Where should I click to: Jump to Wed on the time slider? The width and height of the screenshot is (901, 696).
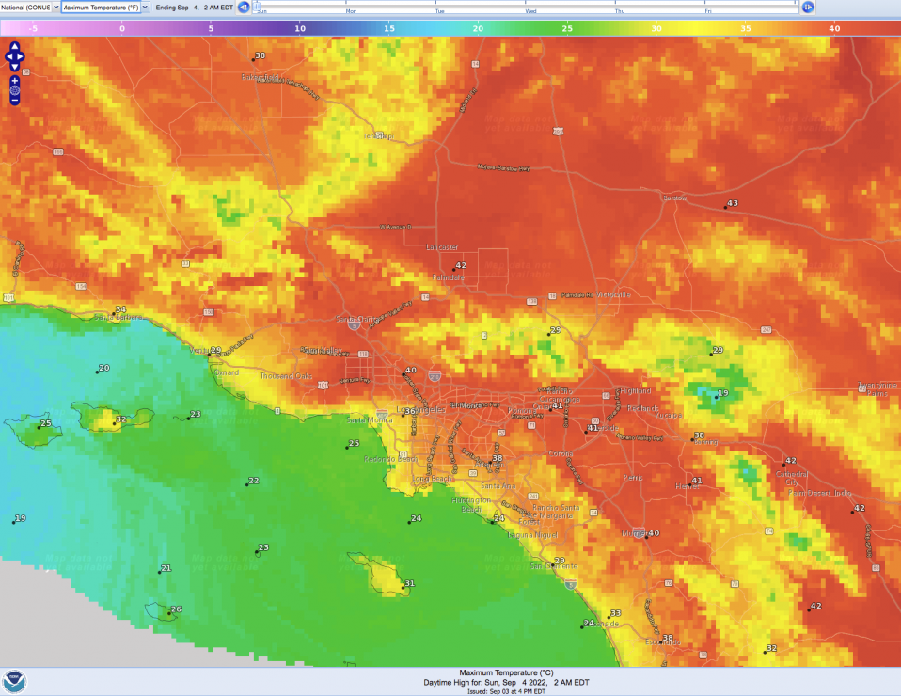pos(530,11)
